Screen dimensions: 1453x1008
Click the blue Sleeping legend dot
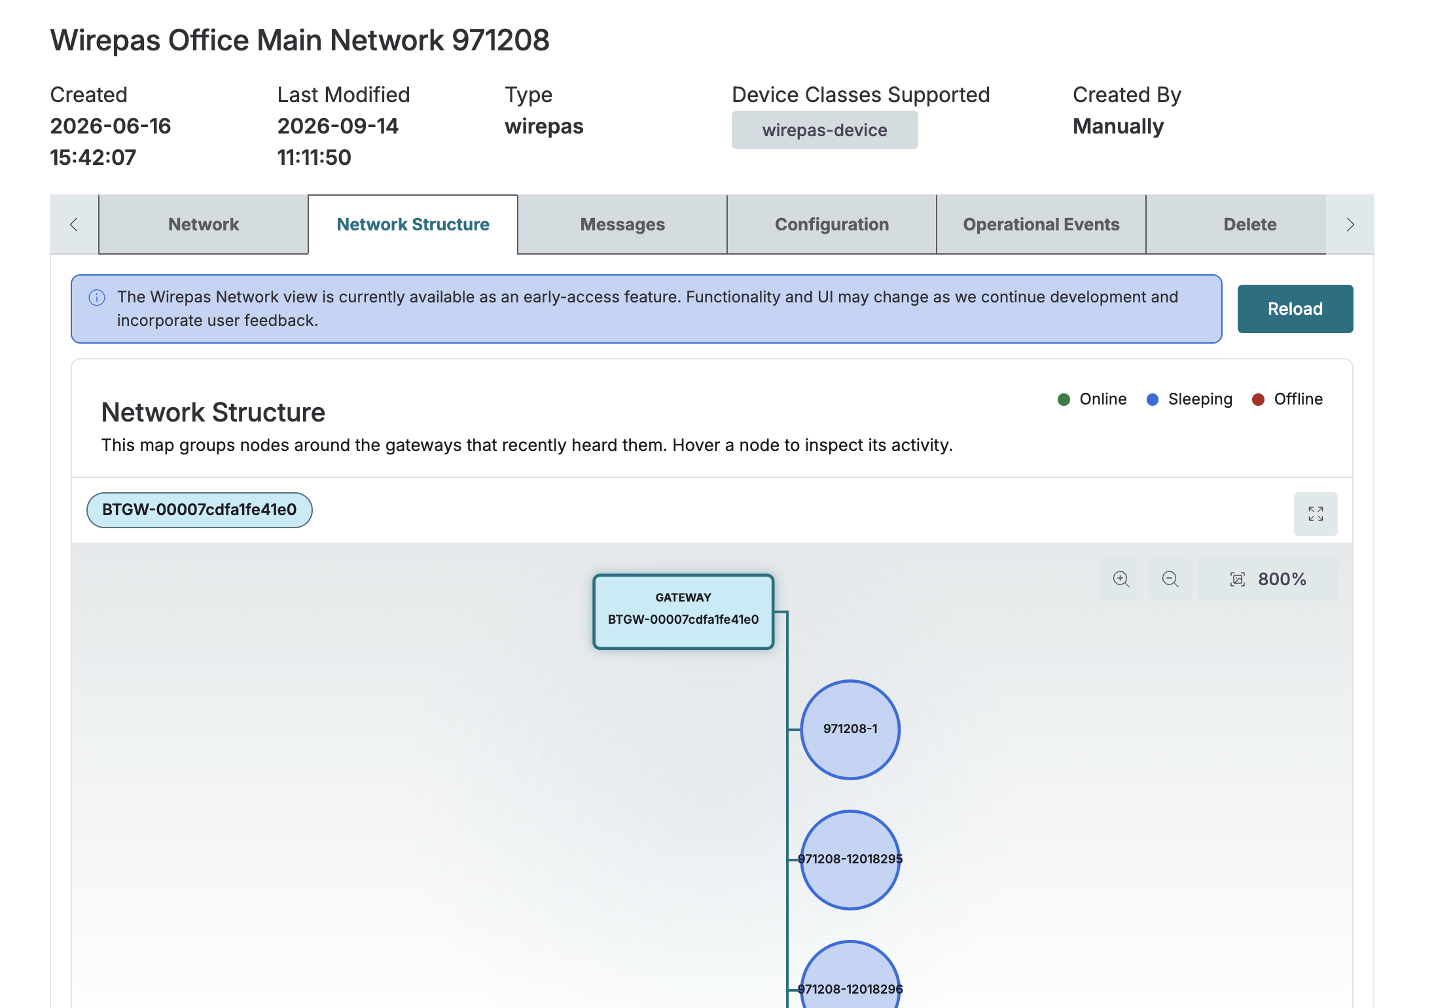[x=1153, y=399]
